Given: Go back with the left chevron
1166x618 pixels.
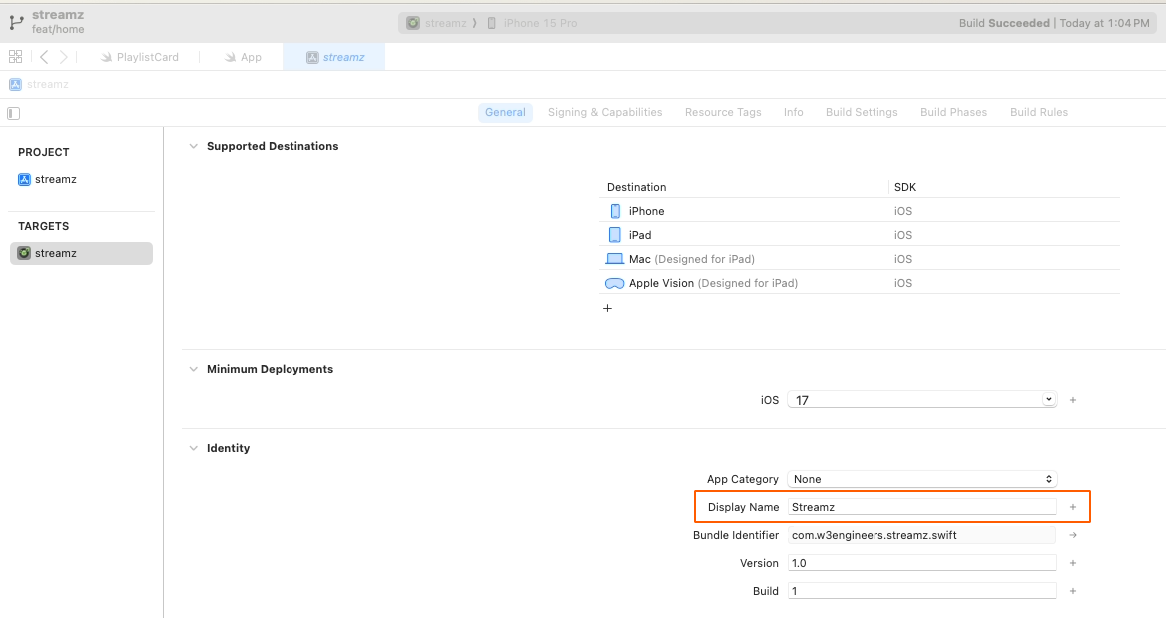Looking at the screenshot, I should pos(44,57).
